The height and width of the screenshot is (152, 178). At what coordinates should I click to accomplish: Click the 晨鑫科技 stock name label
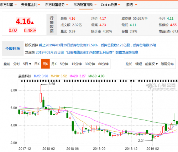pos(25,76)
